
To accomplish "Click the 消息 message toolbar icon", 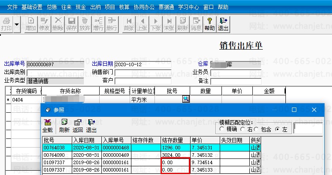I will click(196, 24).
